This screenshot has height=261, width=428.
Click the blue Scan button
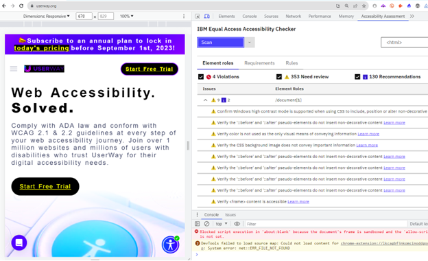pyautogui.click(x=221, y=43)
